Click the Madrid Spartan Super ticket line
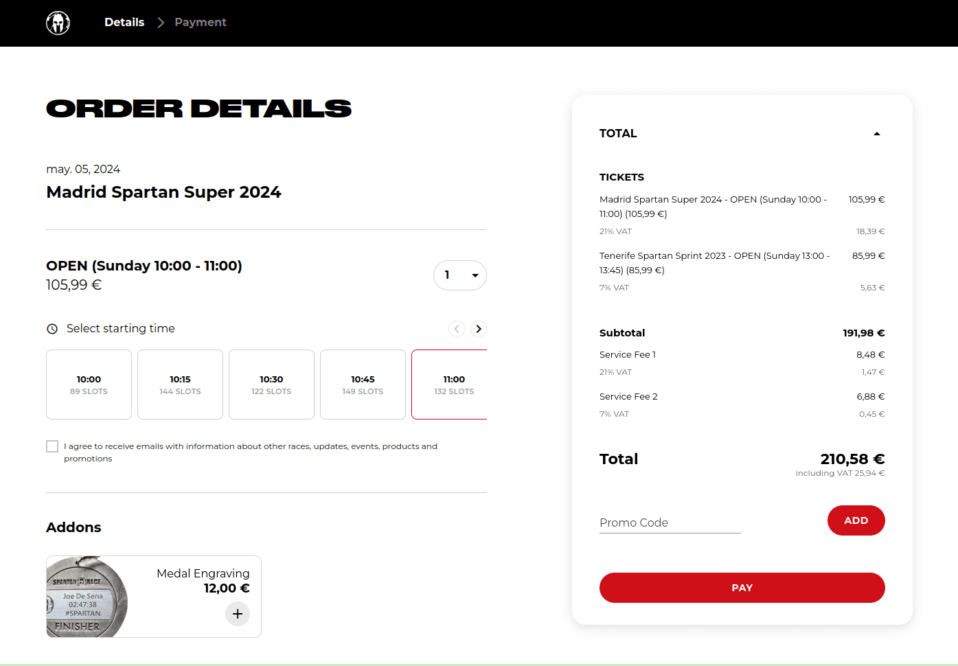Viewport: 958px width, 666px height. pyautogui.click(x=742, y=207)
